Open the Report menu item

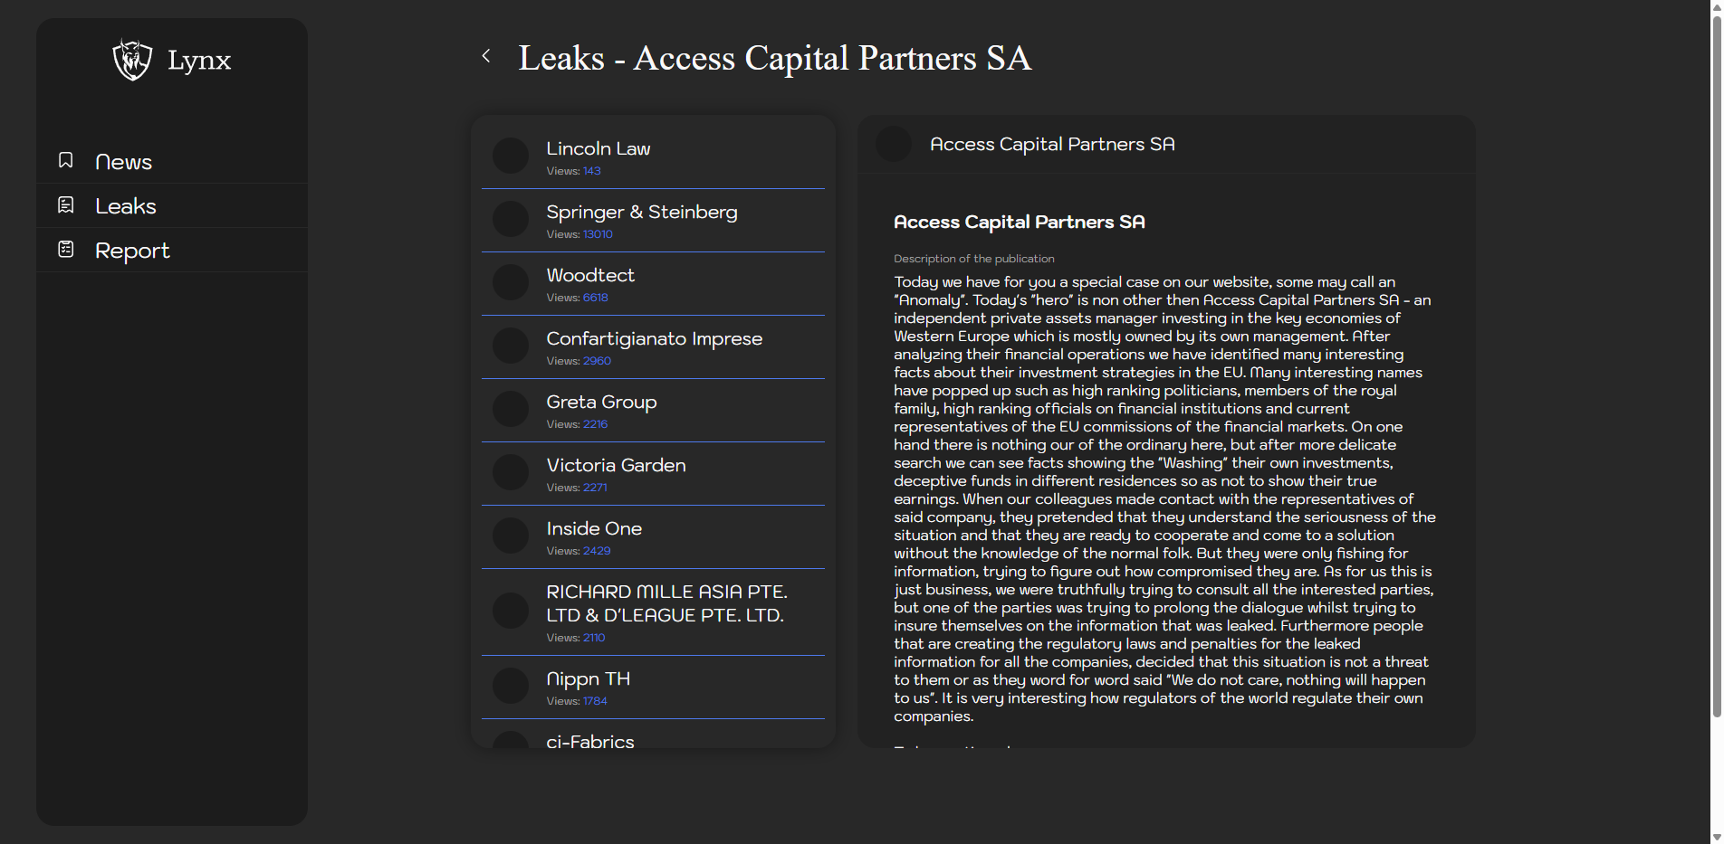tap(132, 251)
